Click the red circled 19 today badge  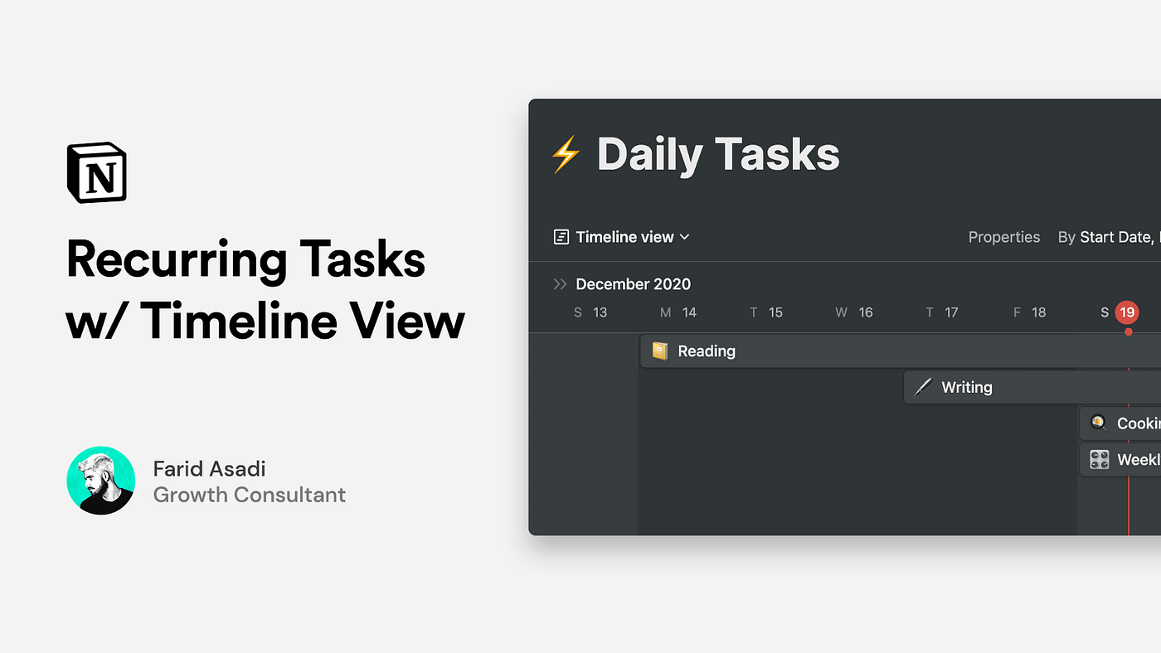pyautogui.click(x=1126, y=312)
